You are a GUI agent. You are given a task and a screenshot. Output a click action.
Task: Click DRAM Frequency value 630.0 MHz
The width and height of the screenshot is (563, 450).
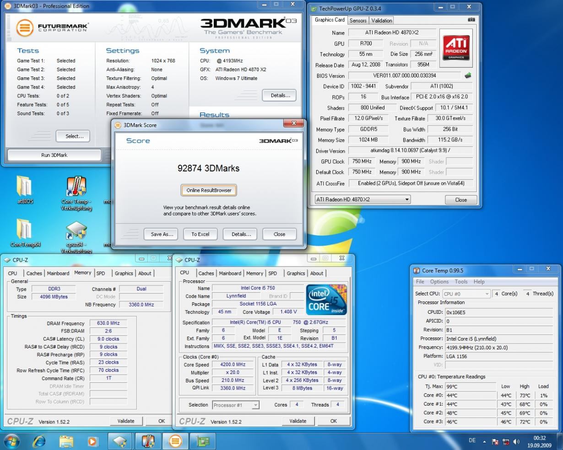(x=108, y=323)
